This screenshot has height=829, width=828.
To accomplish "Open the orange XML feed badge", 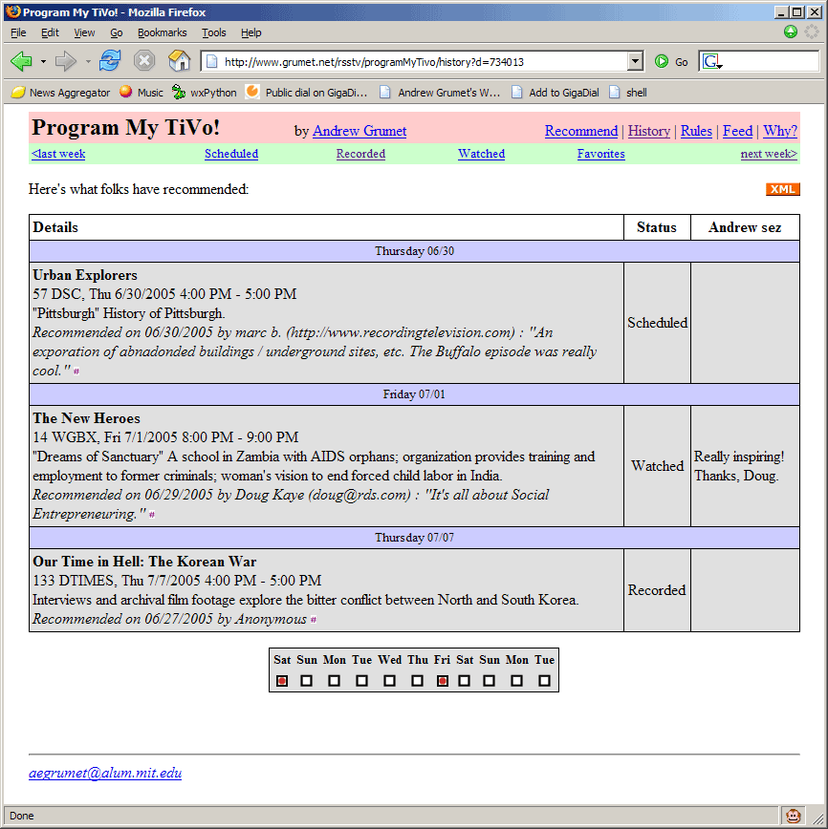I will [x=782, y=189].
